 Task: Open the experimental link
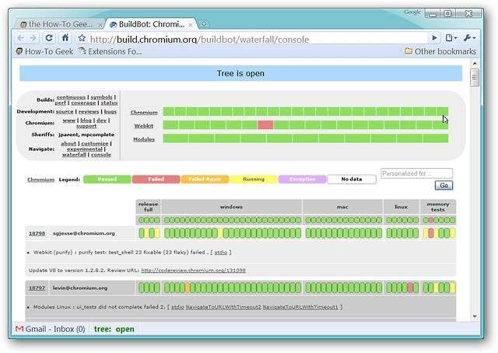[85, 149]
